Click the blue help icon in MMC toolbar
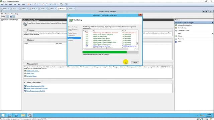 click(x=11, y=17)
